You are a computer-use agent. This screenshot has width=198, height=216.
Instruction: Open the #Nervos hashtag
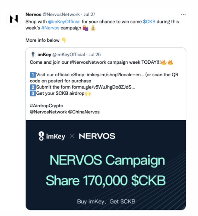pos(50,28)
